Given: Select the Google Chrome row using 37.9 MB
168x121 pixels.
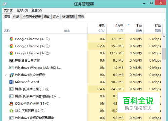Looking at the screenshot, I should coord(82,39).
